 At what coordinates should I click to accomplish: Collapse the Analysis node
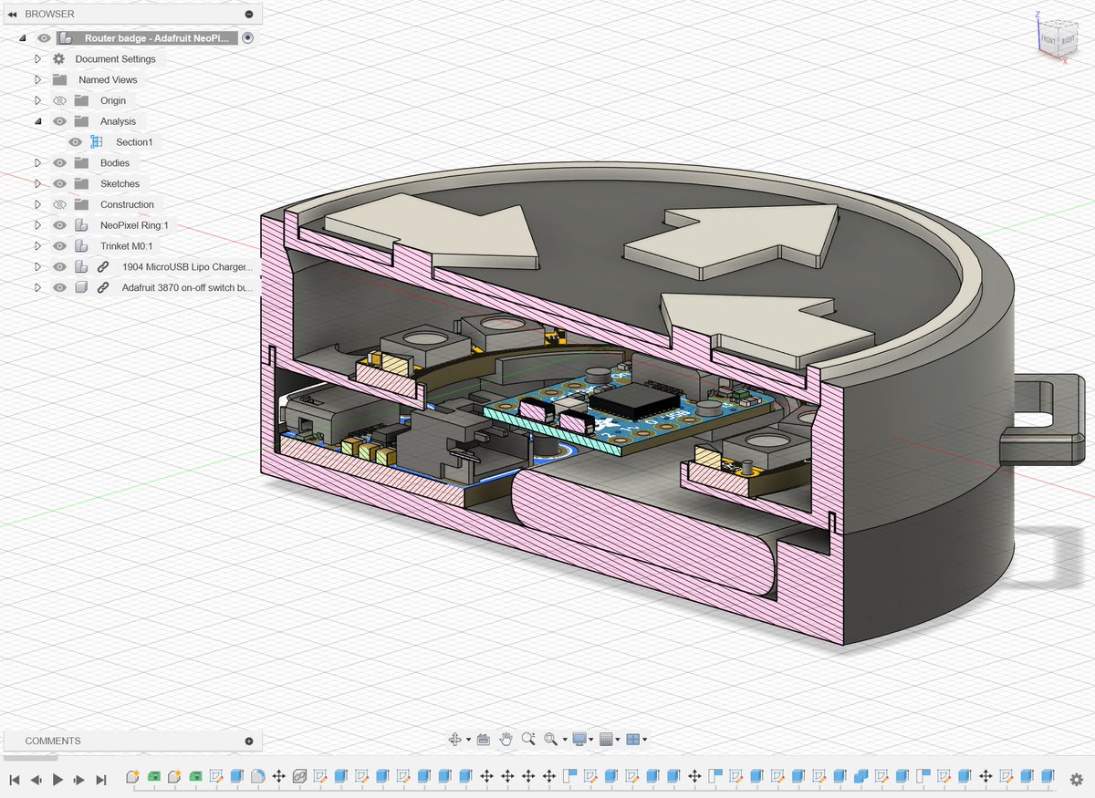click(38, 121)
